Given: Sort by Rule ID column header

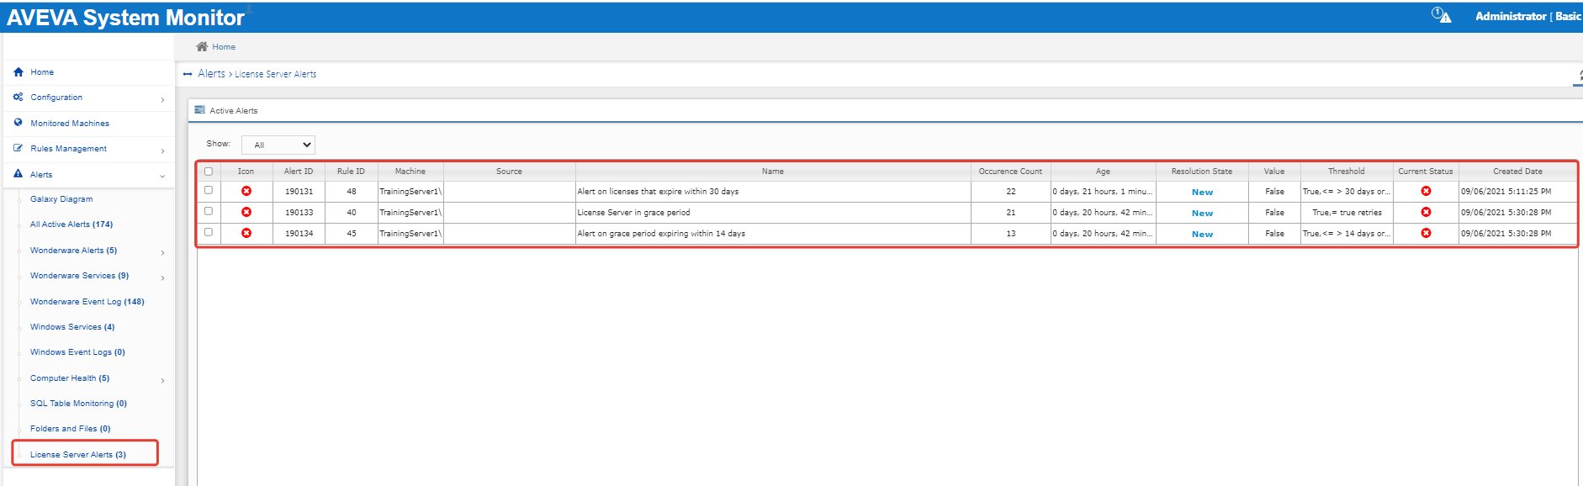Looking at the screenshot, I should tap(351, 172).
